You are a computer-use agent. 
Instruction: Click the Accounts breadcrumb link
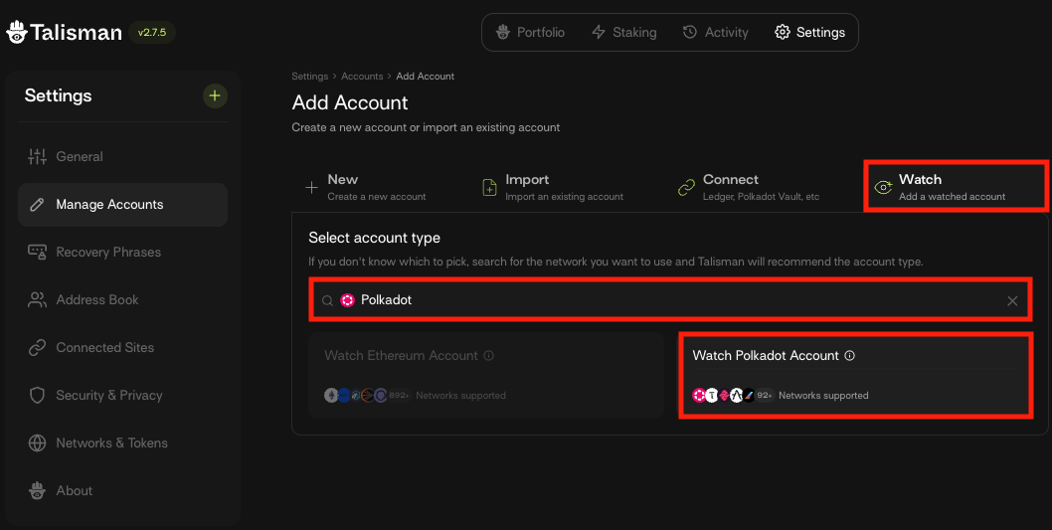pyautogui.click(x=362, y=77)
